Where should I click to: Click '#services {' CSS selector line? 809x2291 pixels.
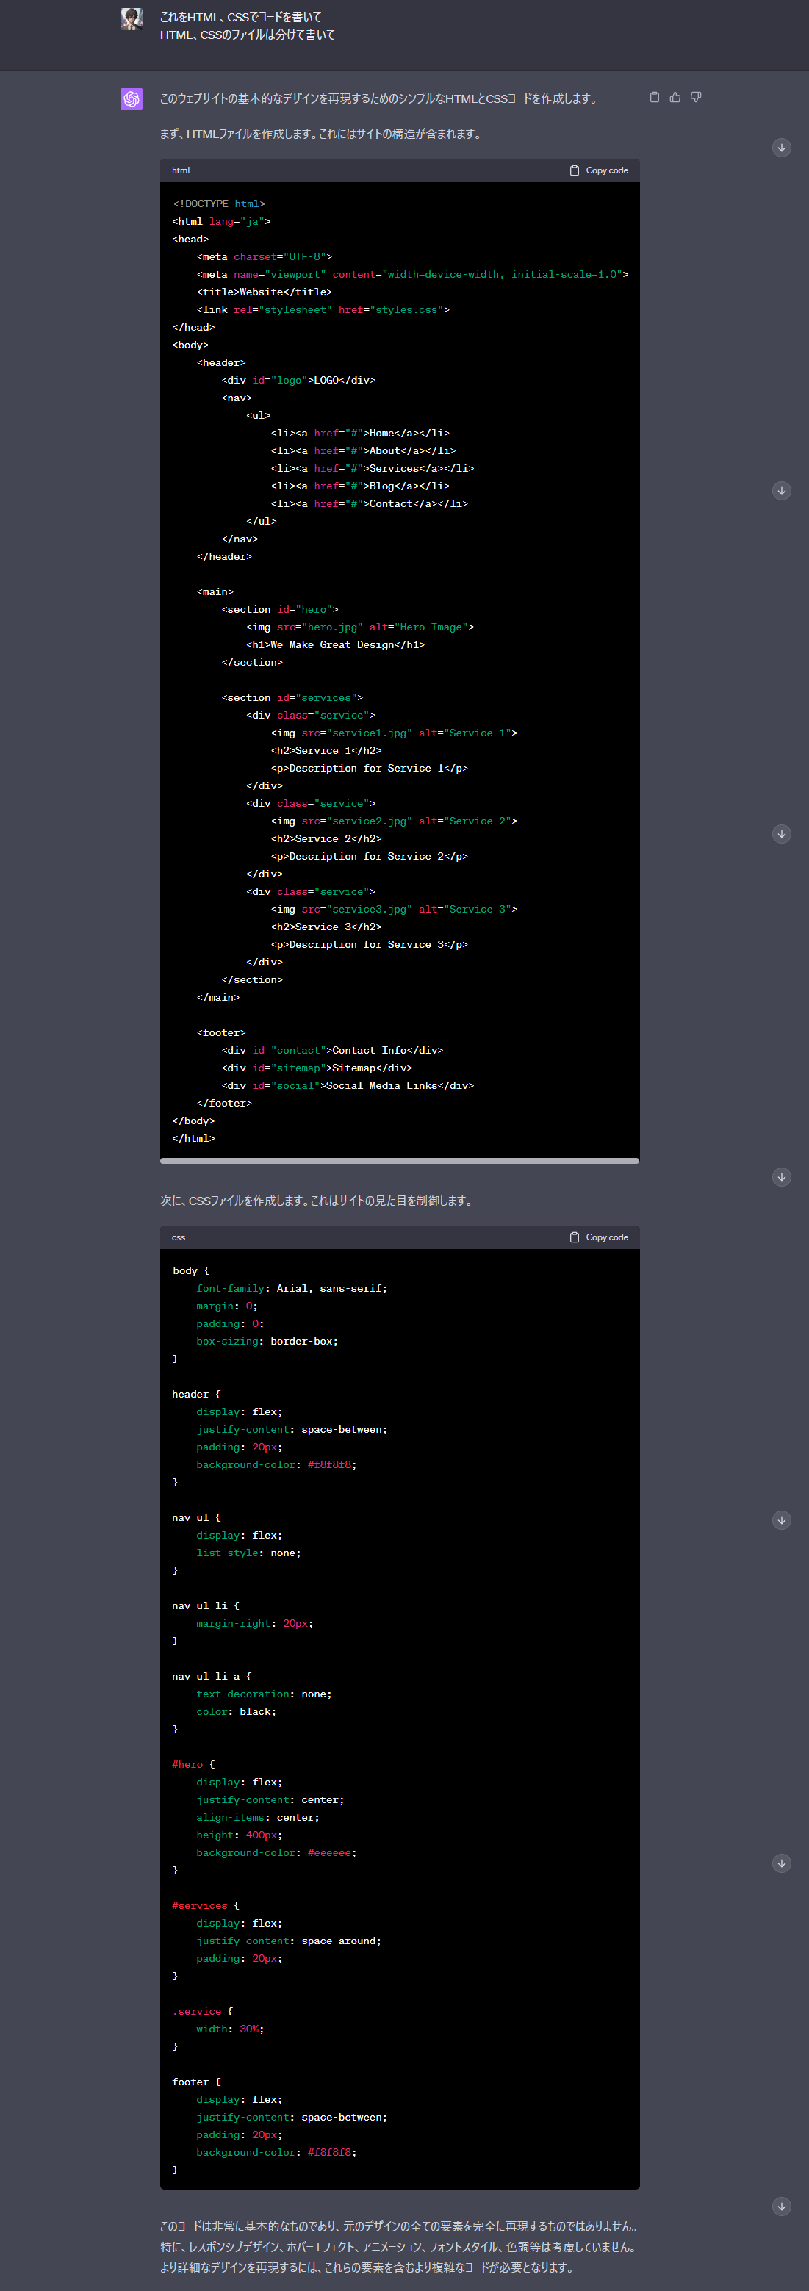coord(206,1905)
